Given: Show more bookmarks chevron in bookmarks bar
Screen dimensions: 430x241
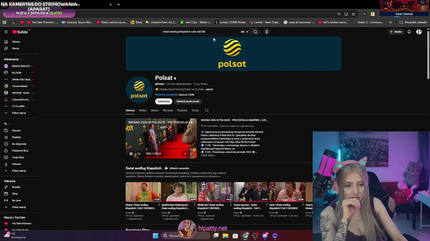Looking at the screenshot, I should click(x=390, y=22).
